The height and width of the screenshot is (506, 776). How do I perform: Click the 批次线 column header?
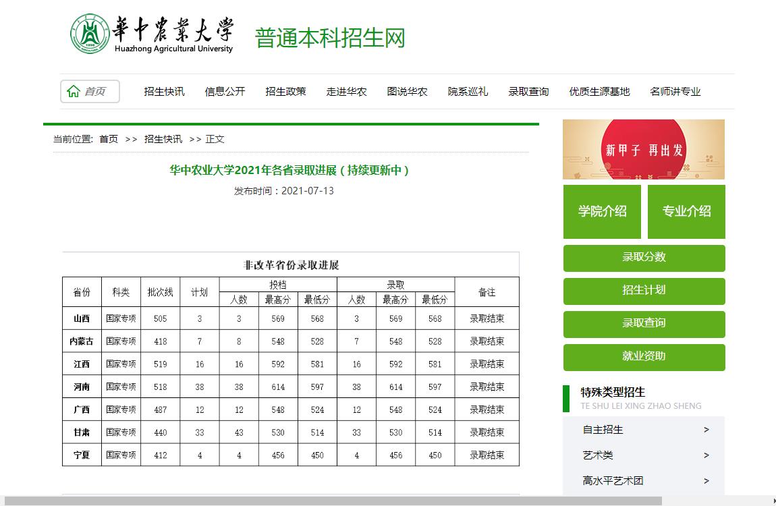(161, 292)
